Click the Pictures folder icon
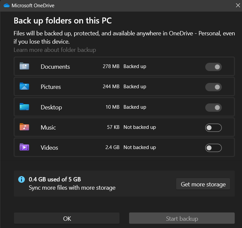Screen dimensions: 242x228 (x=24, y=87)
